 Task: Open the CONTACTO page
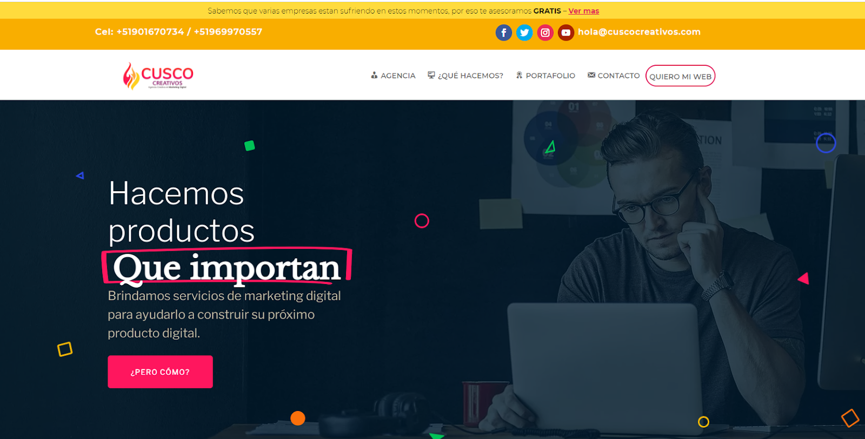coord(618,76)
